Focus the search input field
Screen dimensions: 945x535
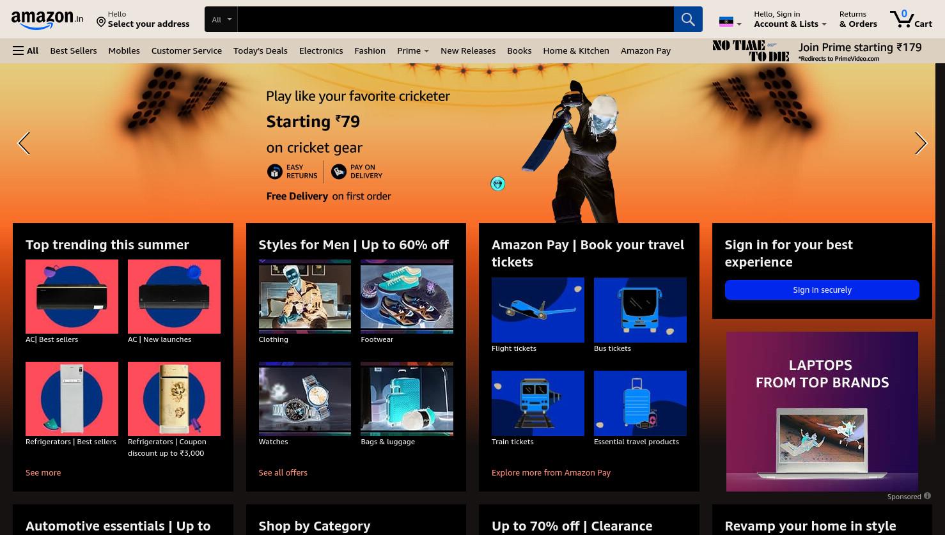pyautogui.click(x=455, y=19)
